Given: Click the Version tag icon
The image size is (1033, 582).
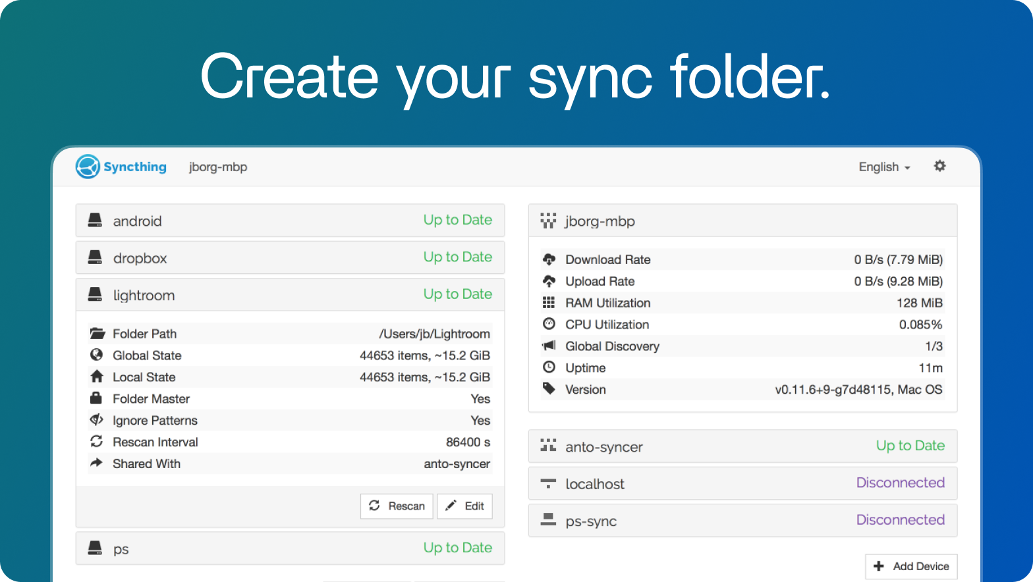Looking at the screenshot, I should pyautogui.click(x=549, y=389).
